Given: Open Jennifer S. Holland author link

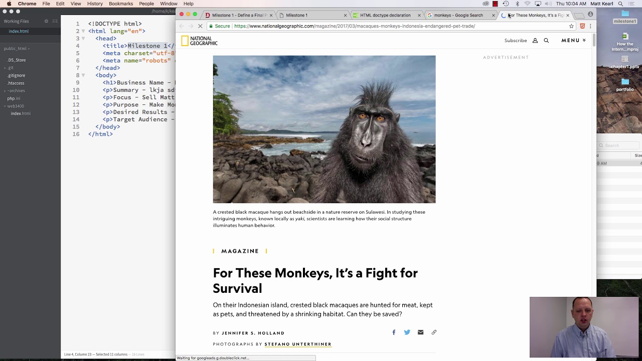Looking at the screenshot, I should pyautogui.click(x=253, y=333).
